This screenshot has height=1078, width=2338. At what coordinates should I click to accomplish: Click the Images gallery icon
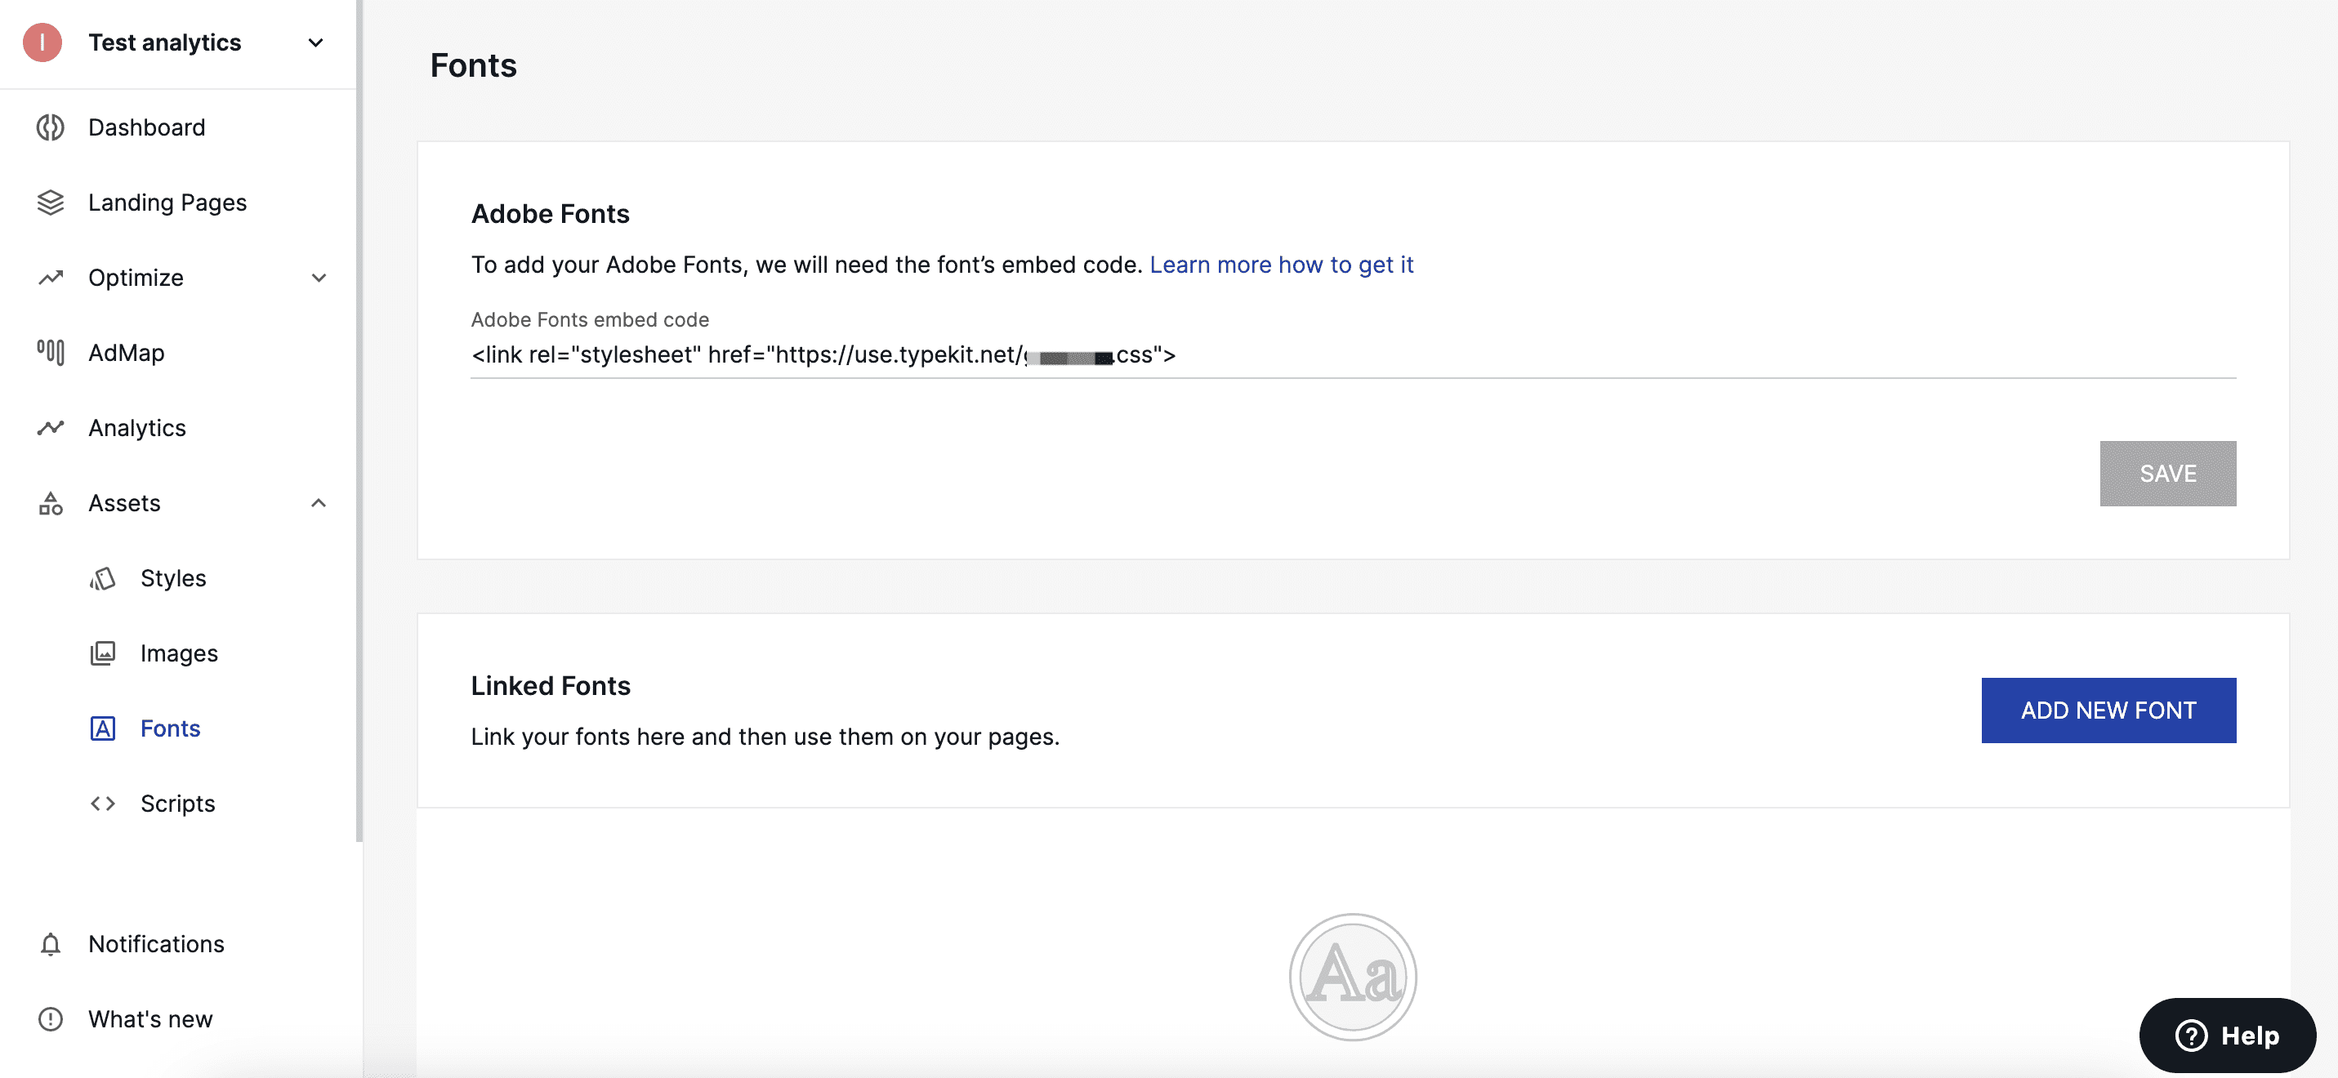point(103,653)
